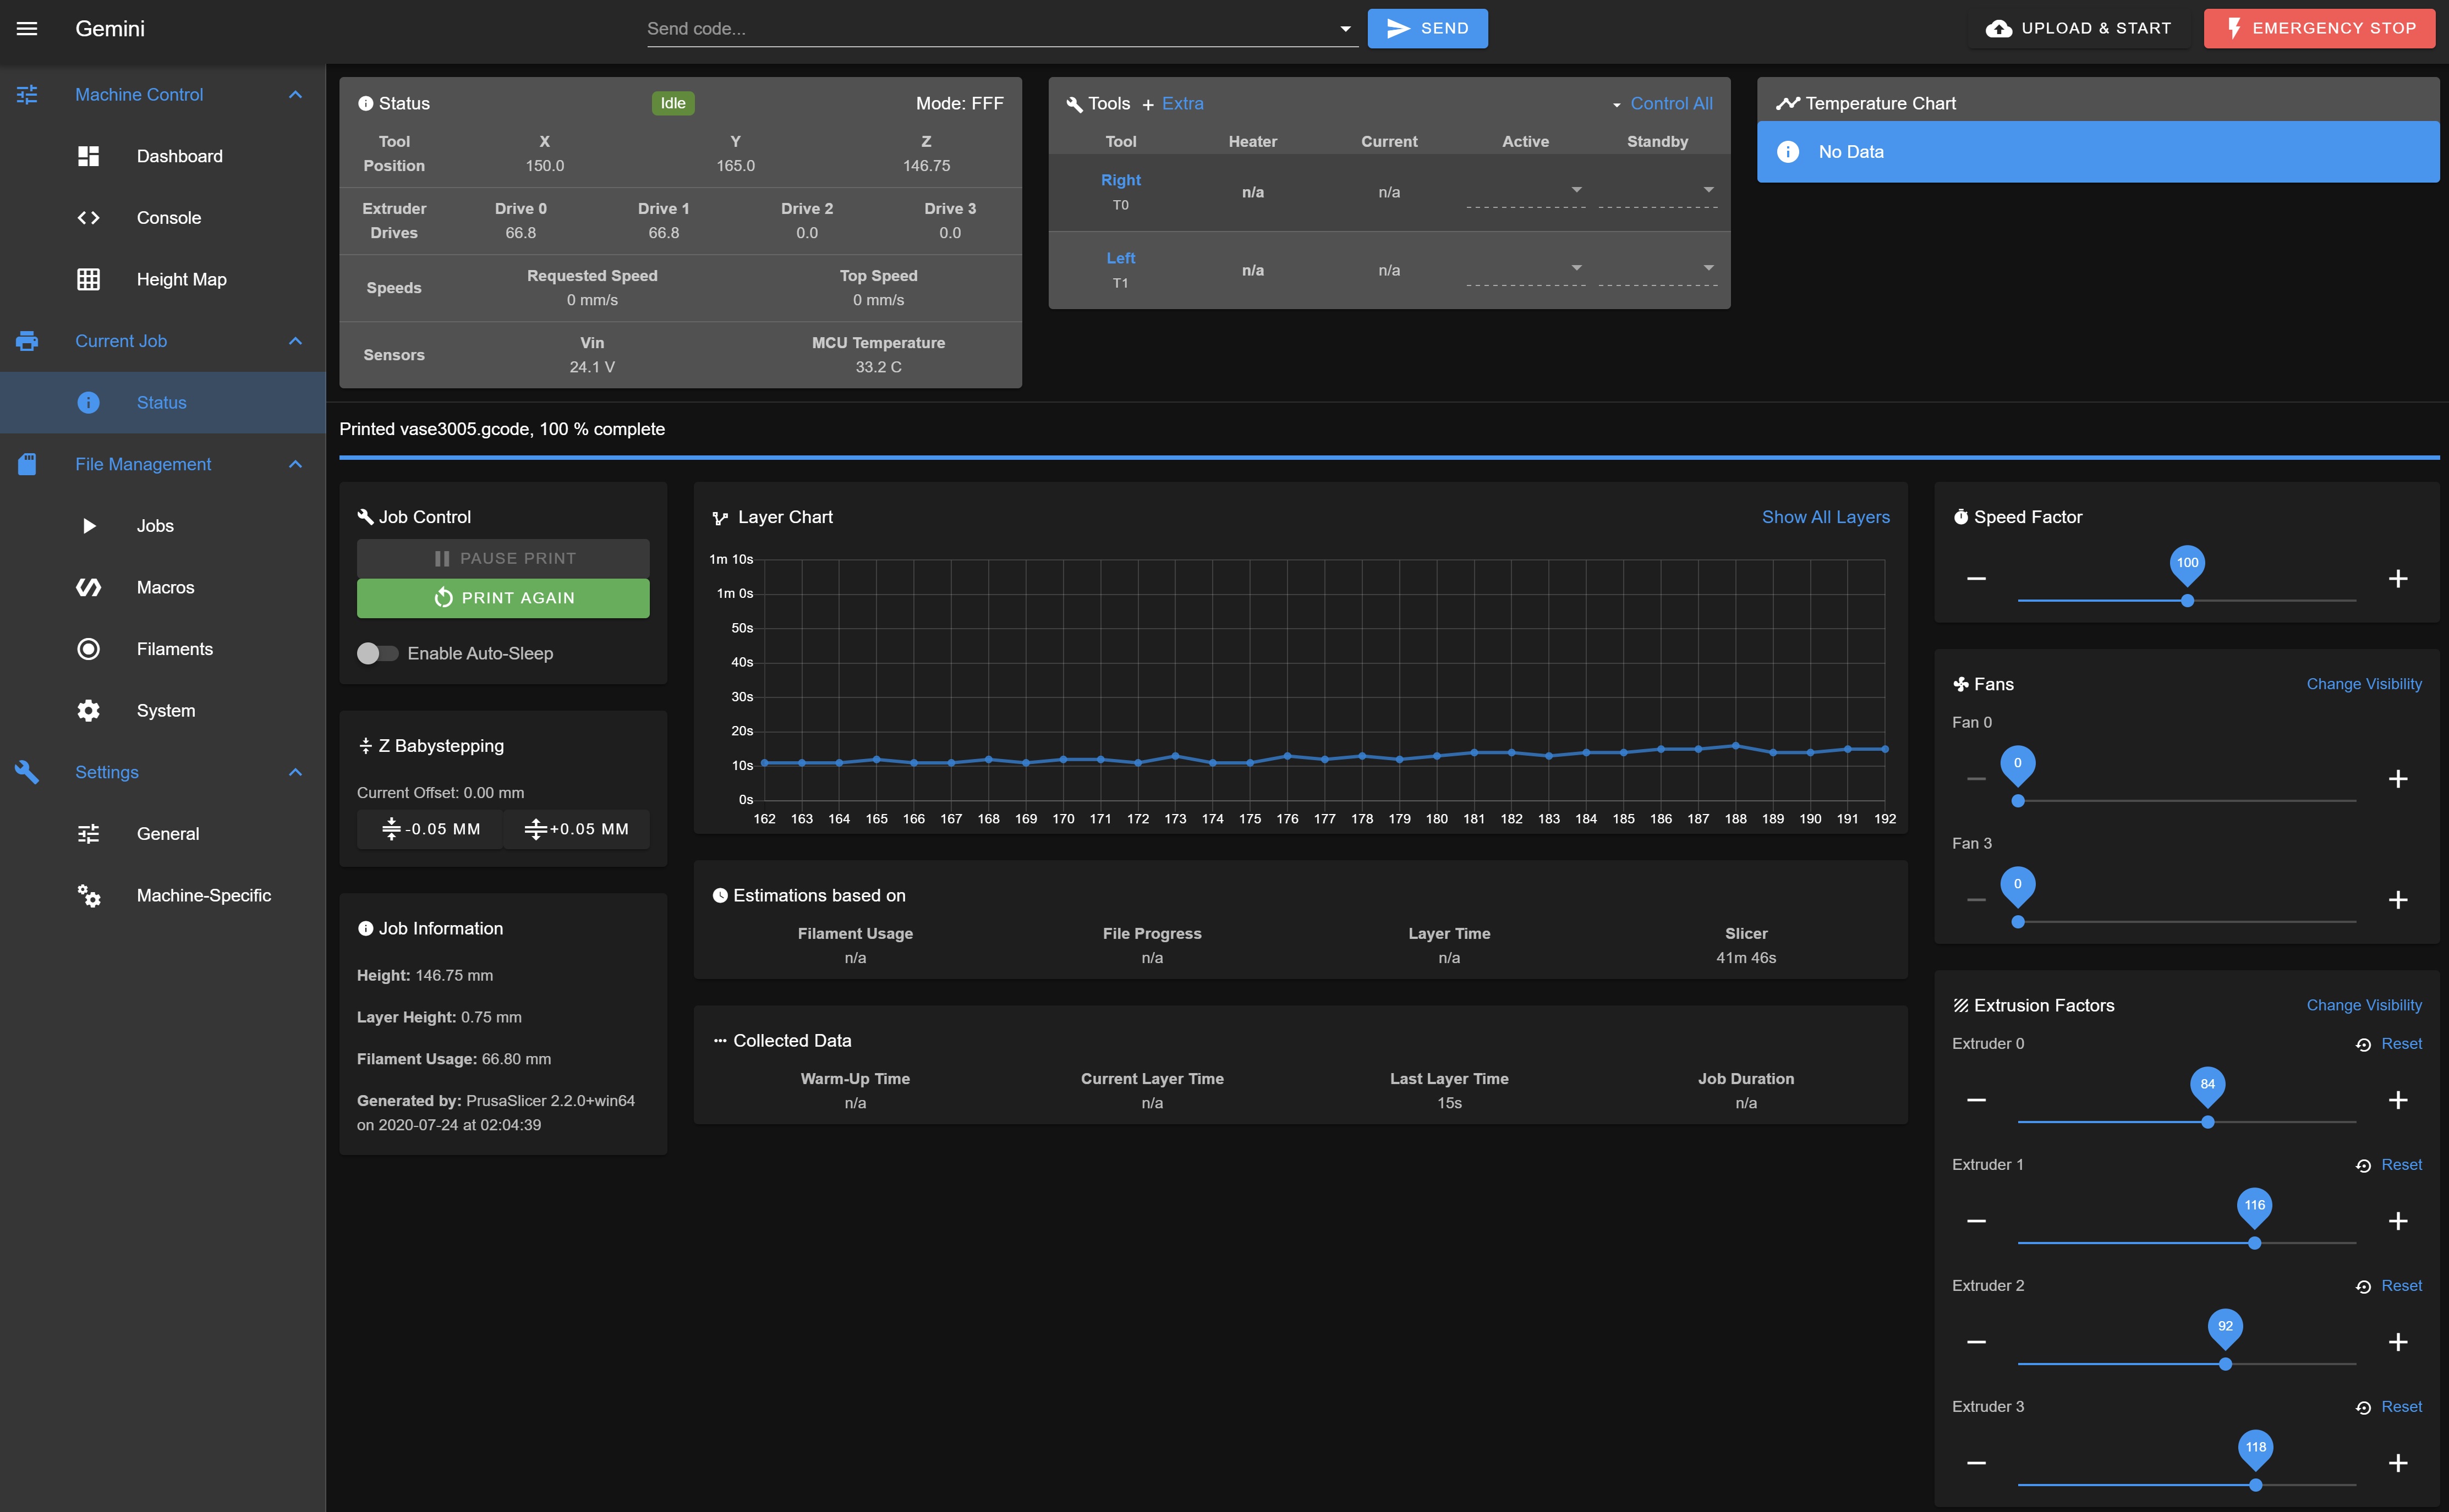Open Right tool Active temperature dropdown
Image resolution: width=2449 pixels, height=1512 pixels.
point(1576,190)
